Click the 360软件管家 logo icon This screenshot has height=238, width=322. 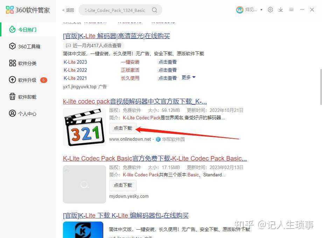click(10, 10)
